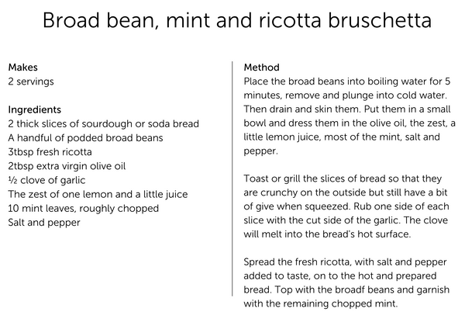Click the "Makes" heading
Screen dimensions: 465x329
[x=22, y=68]
